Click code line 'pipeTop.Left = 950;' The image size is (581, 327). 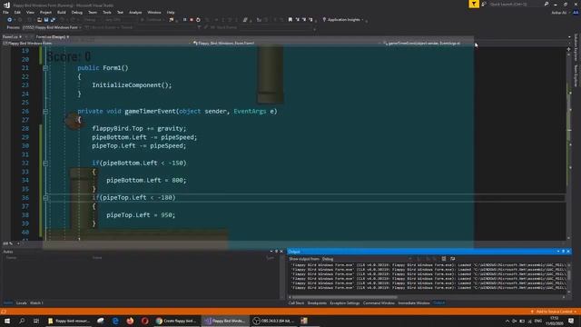click(141, 215)
